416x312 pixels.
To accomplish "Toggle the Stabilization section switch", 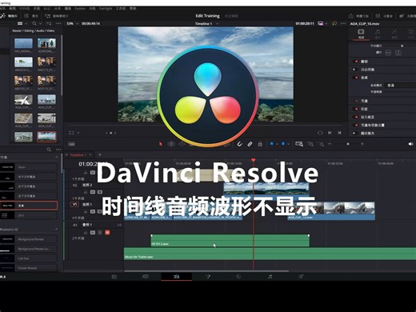I will 356,109.
